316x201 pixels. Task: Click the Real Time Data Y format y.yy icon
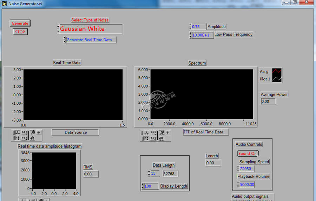point(24,138)
